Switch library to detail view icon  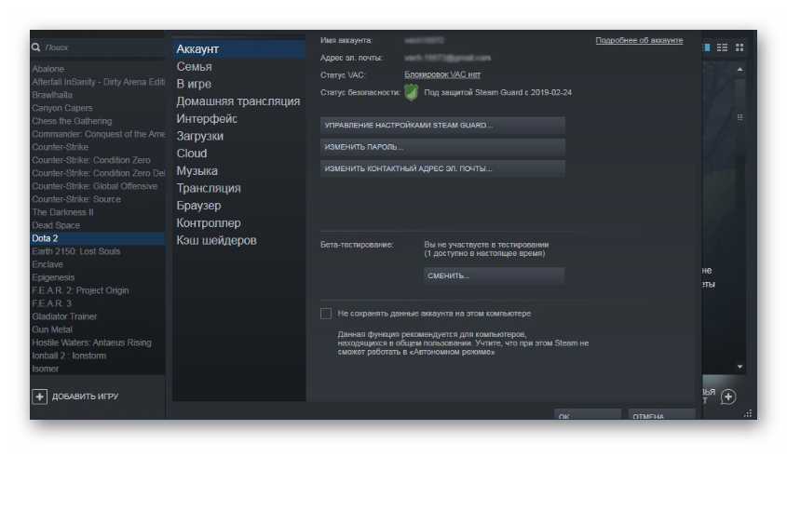pyautogui.click(x=706, y=47)
